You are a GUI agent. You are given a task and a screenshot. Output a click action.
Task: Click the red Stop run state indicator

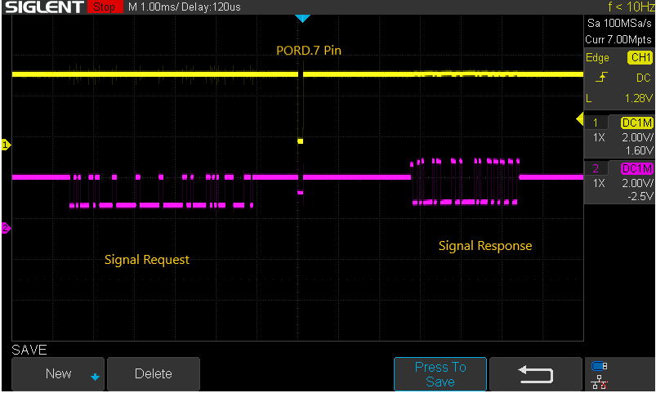105,7
